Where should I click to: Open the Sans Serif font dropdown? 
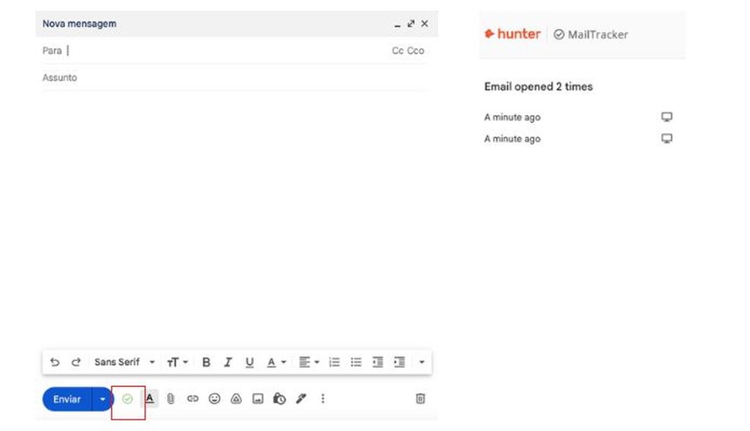click(124, 362)
